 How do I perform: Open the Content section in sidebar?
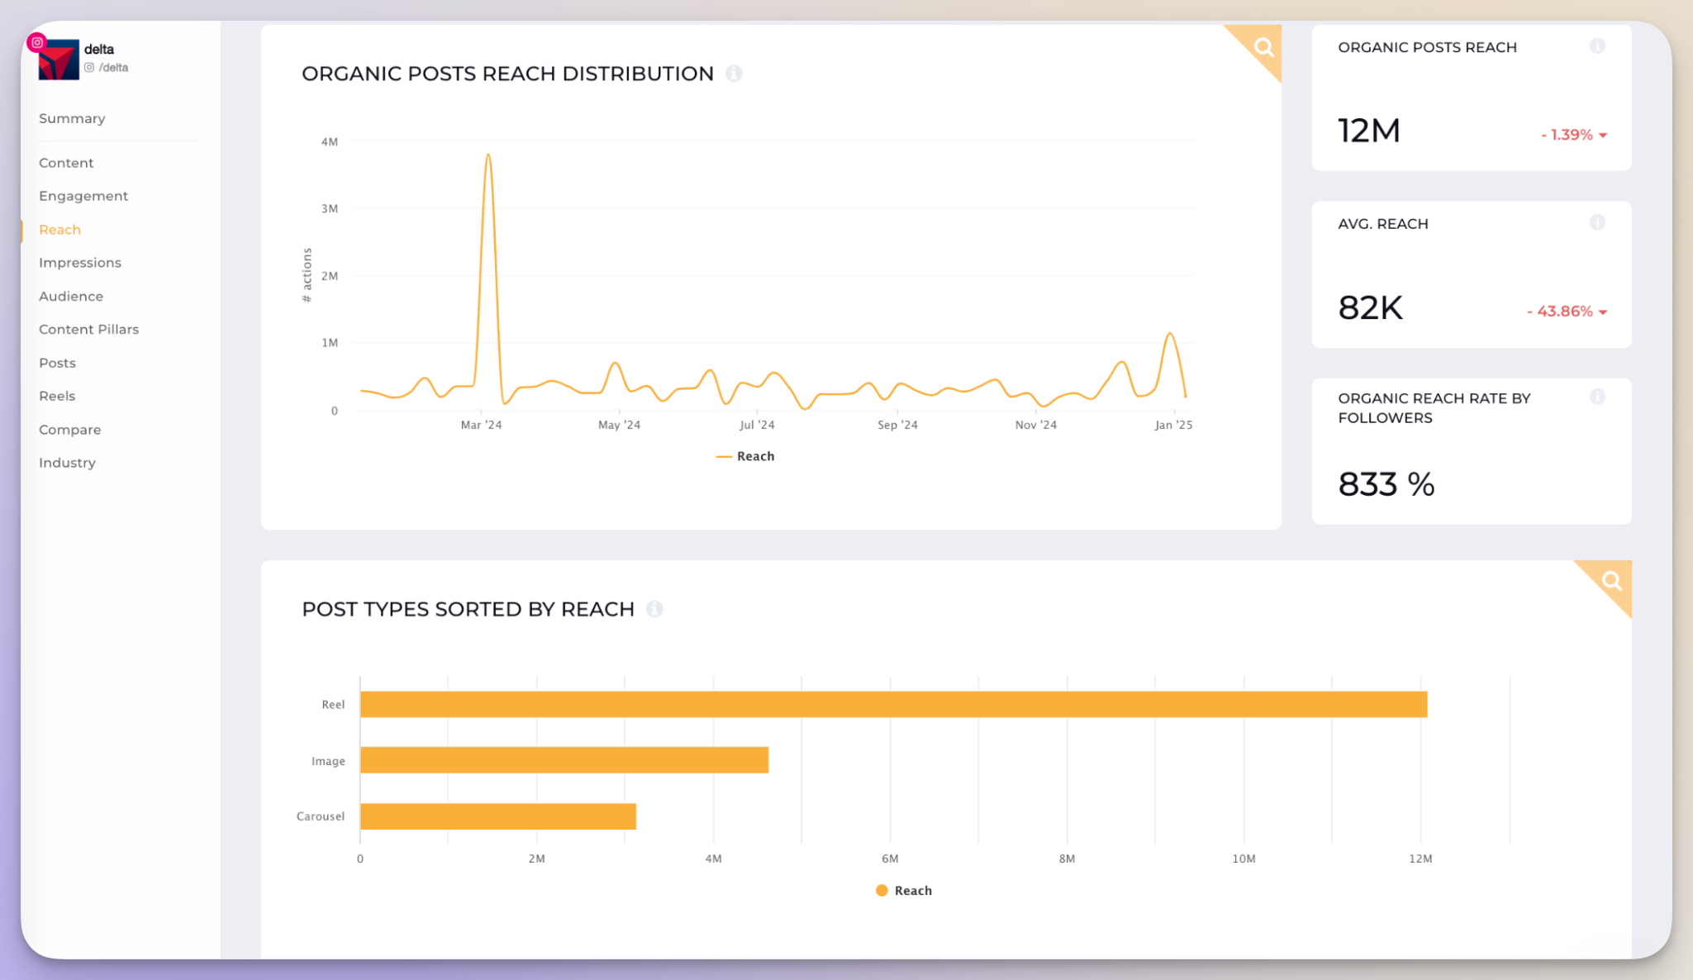pos(65,162)
